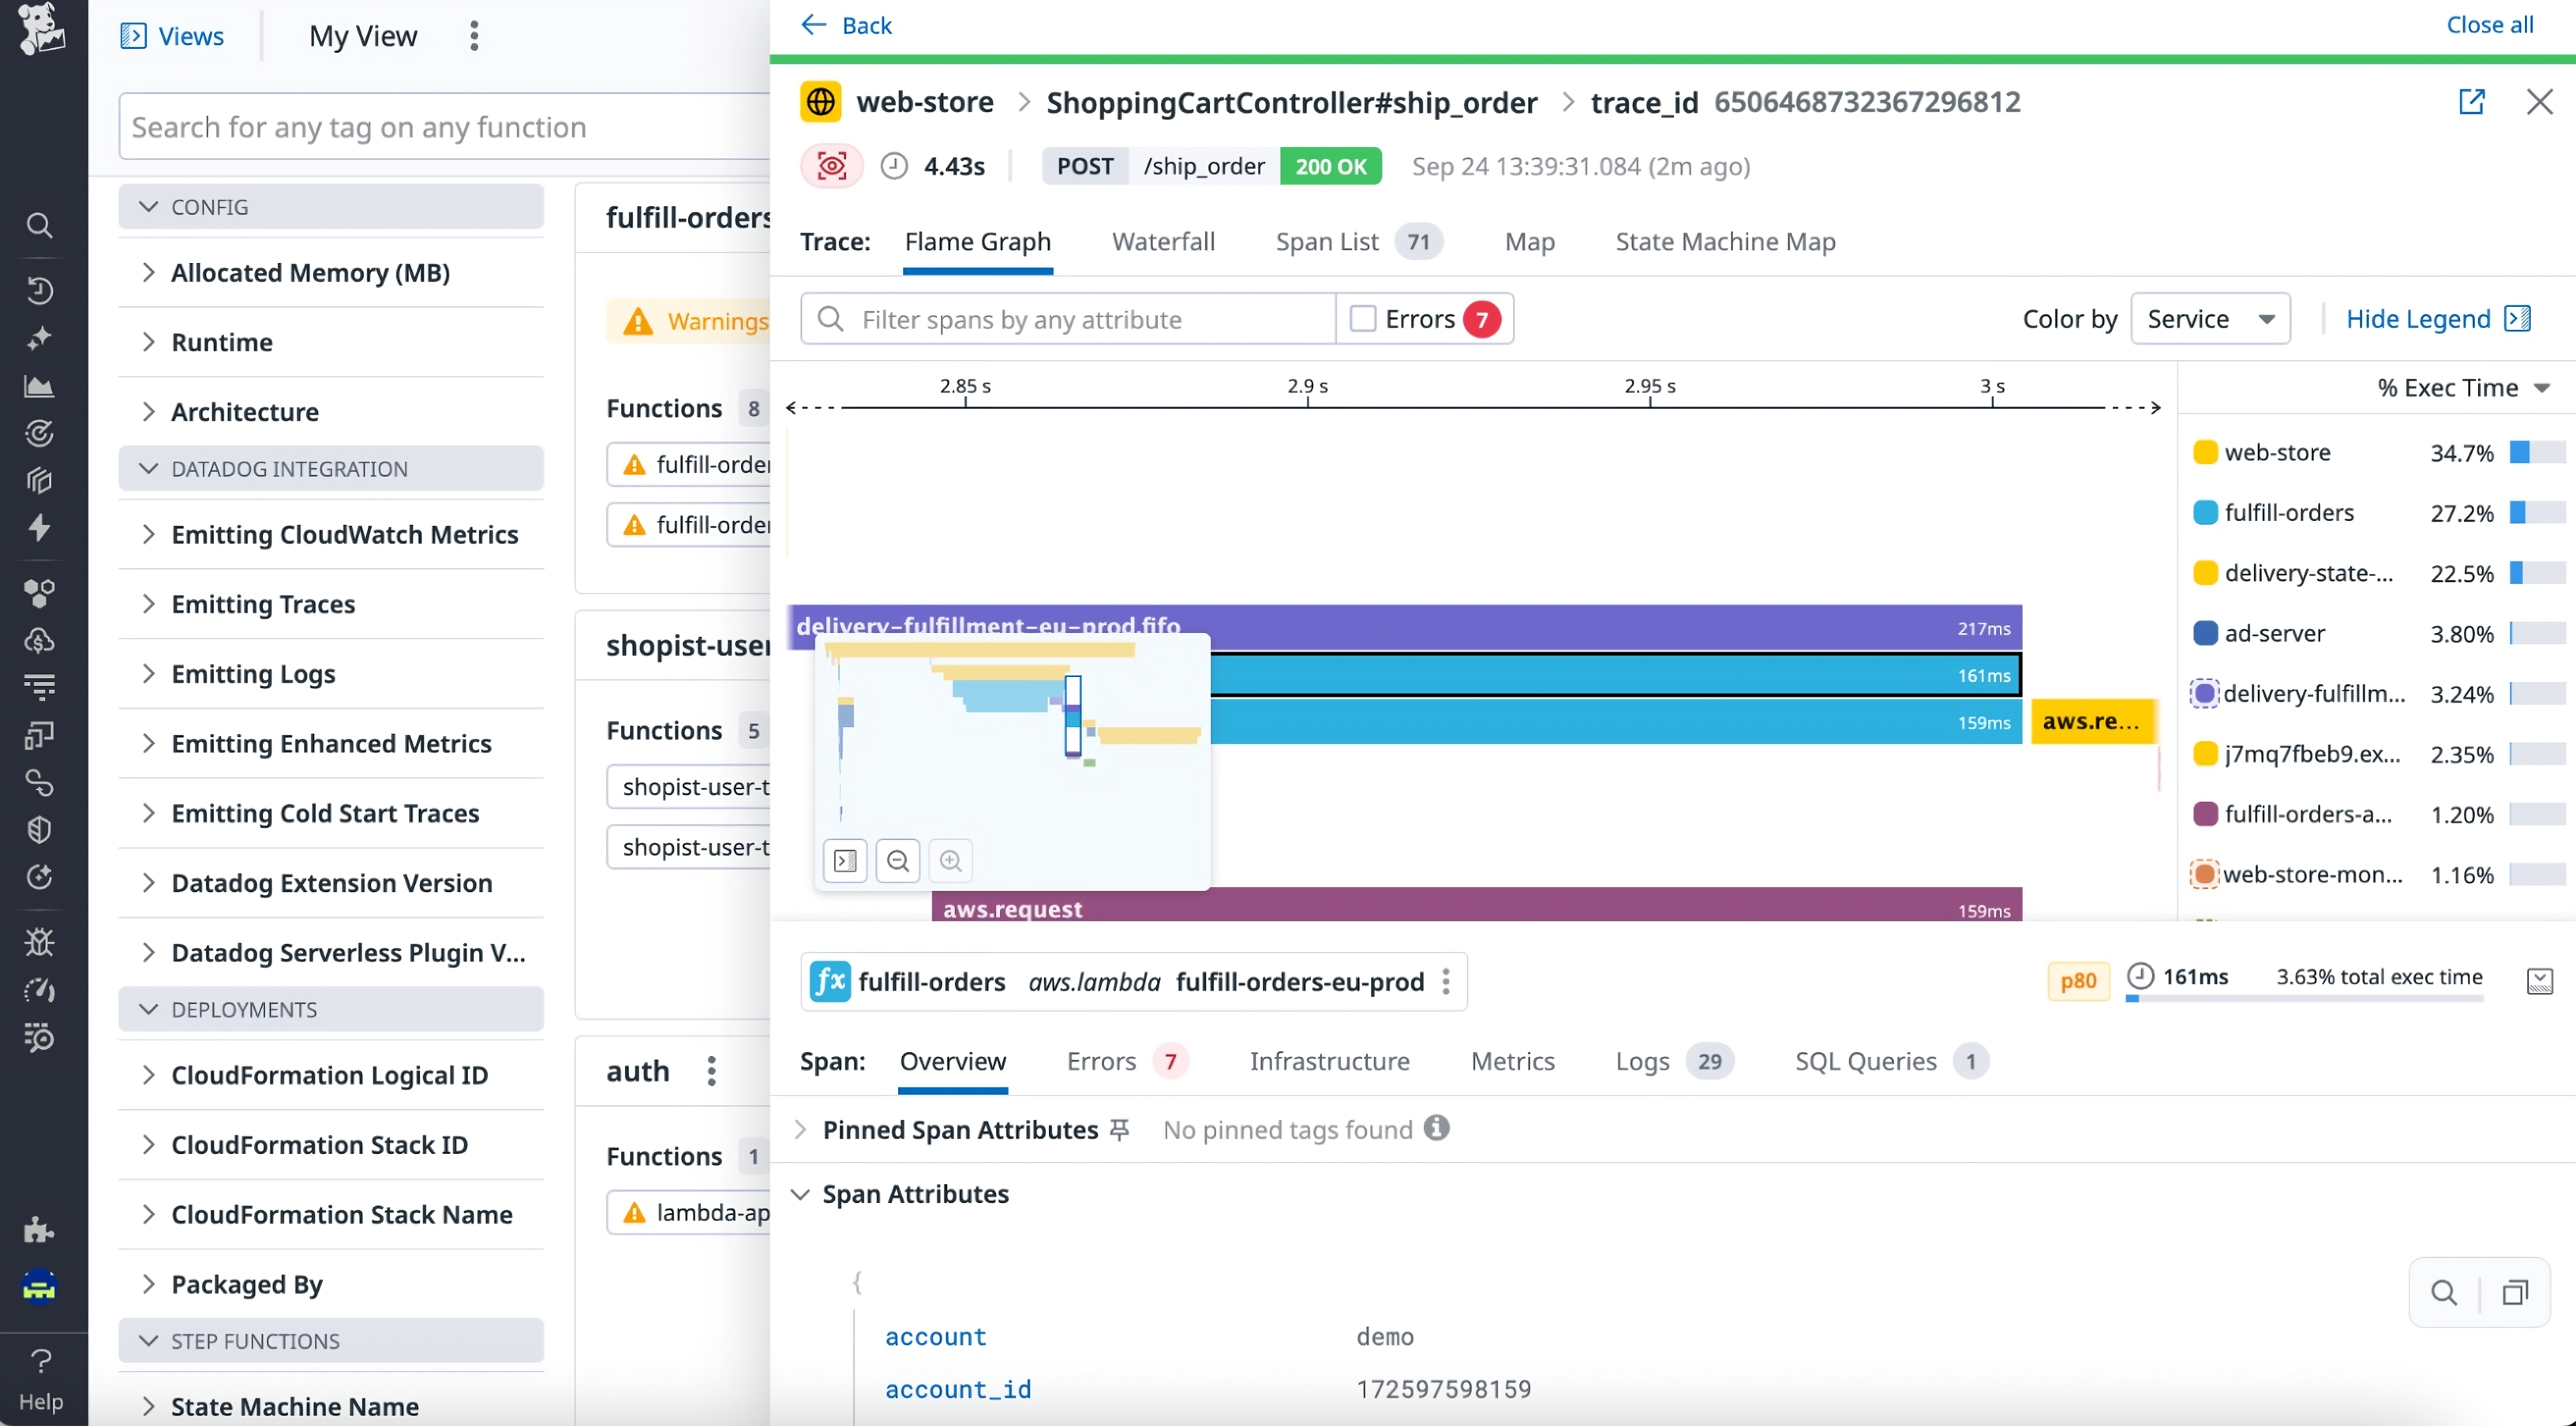The image size is (2576, 1426).
Task: Select the lightning bolt icon in the sidebar
Action: 40,529
